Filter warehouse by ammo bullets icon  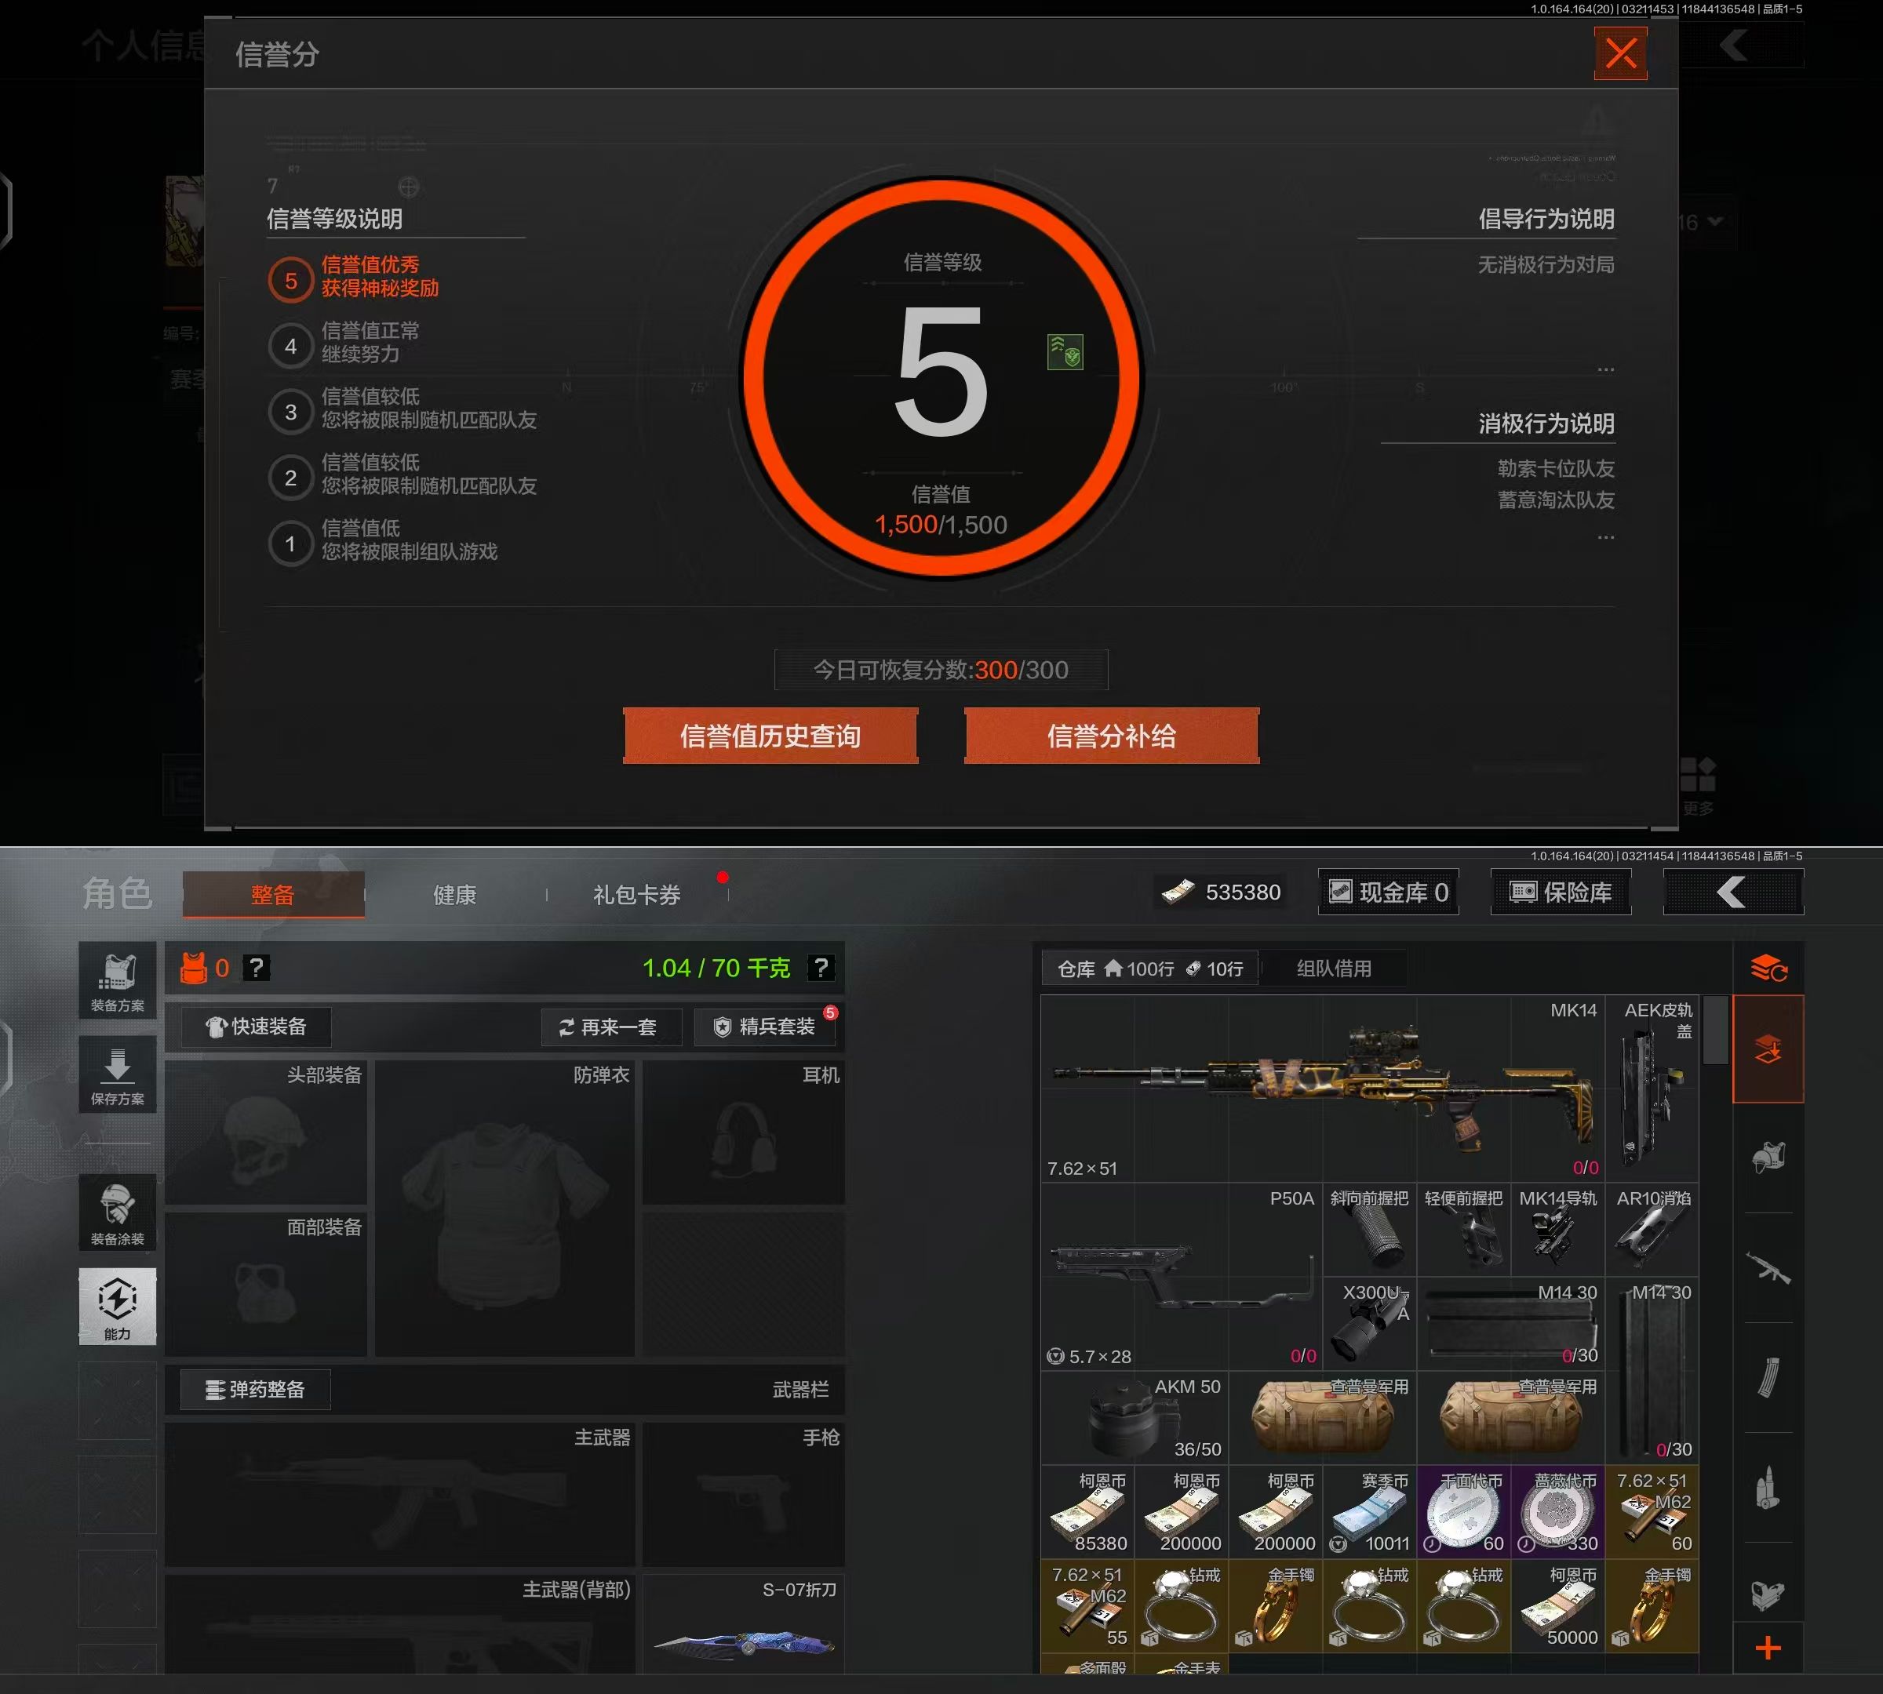1768,1488
